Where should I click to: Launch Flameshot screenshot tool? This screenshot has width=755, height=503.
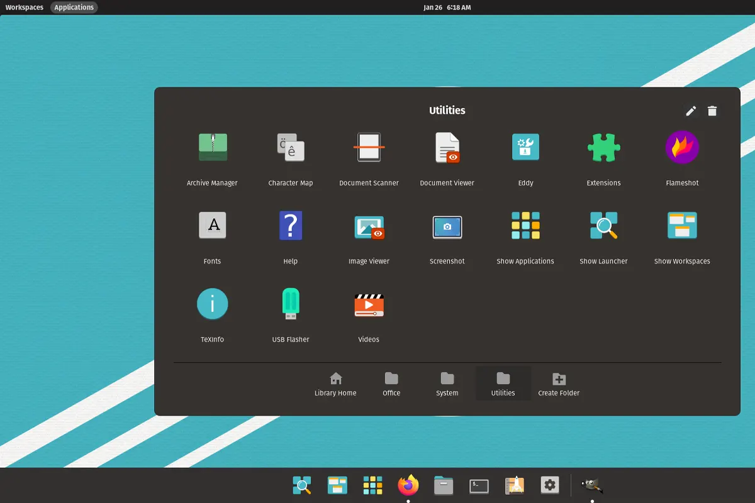[x=682, y=148]
